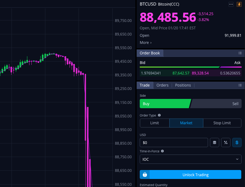Click the 89,350.00 price axis label
The image size is (245, 187).
click(x=123, y=75)
